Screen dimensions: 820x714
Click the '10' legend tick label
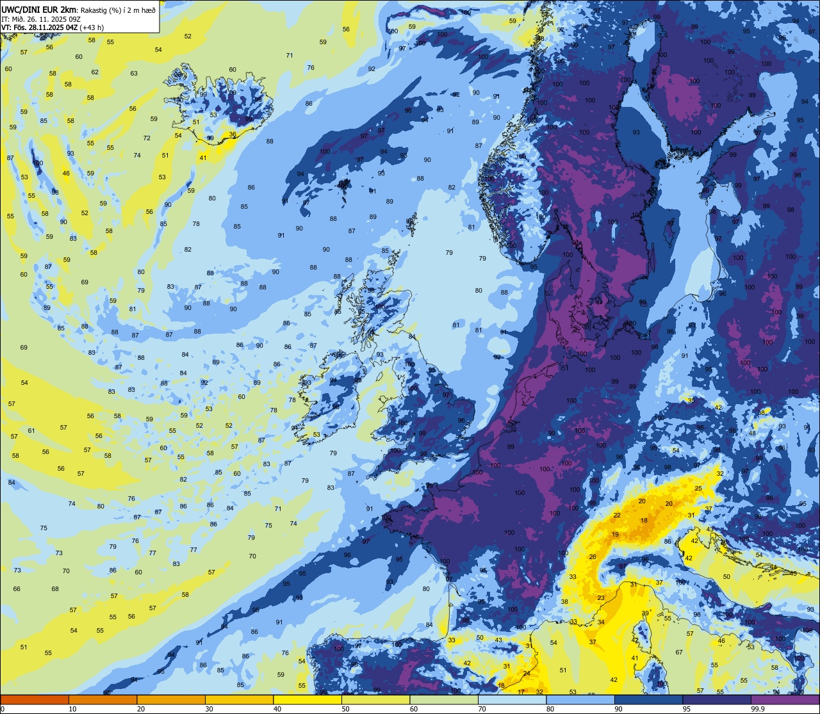[x=72, y=709]
